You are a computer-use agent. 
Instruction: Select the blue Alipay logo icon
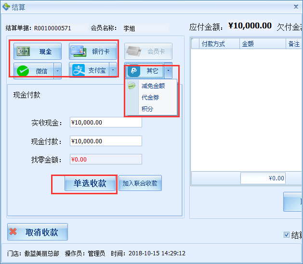click(79, 71)
